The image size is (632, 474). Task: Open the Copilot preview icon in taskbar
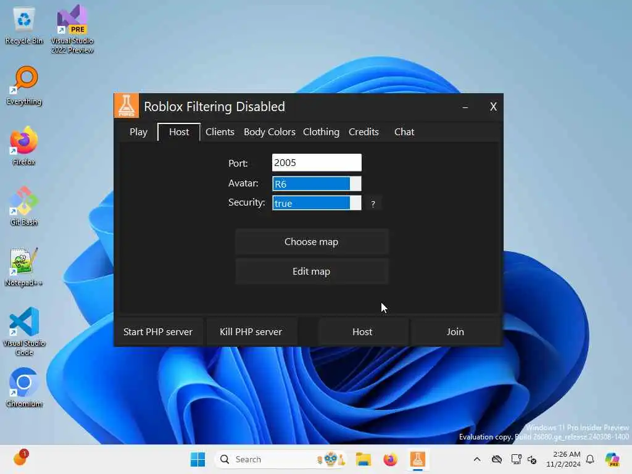[x=612, y=459]
